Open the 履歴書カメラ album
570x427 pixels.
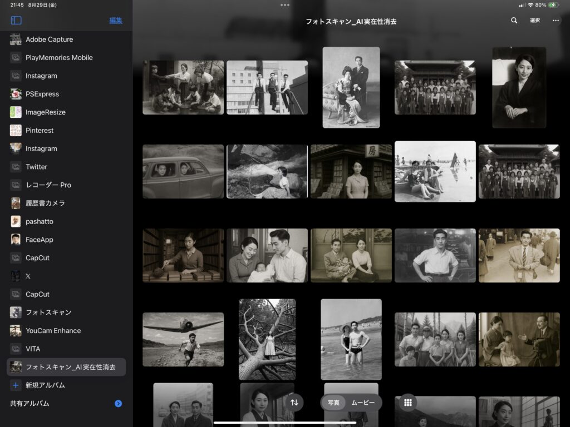tap(45, 203)
